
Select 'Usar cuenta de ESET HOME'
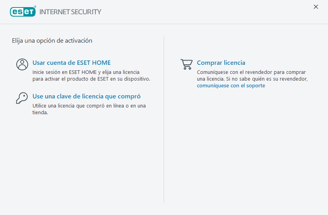click(x=71, y=63)
